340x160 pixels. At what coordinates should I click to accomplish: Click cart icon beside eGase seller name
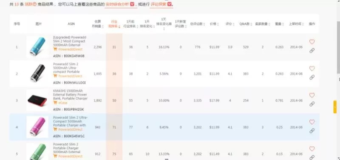55,103
